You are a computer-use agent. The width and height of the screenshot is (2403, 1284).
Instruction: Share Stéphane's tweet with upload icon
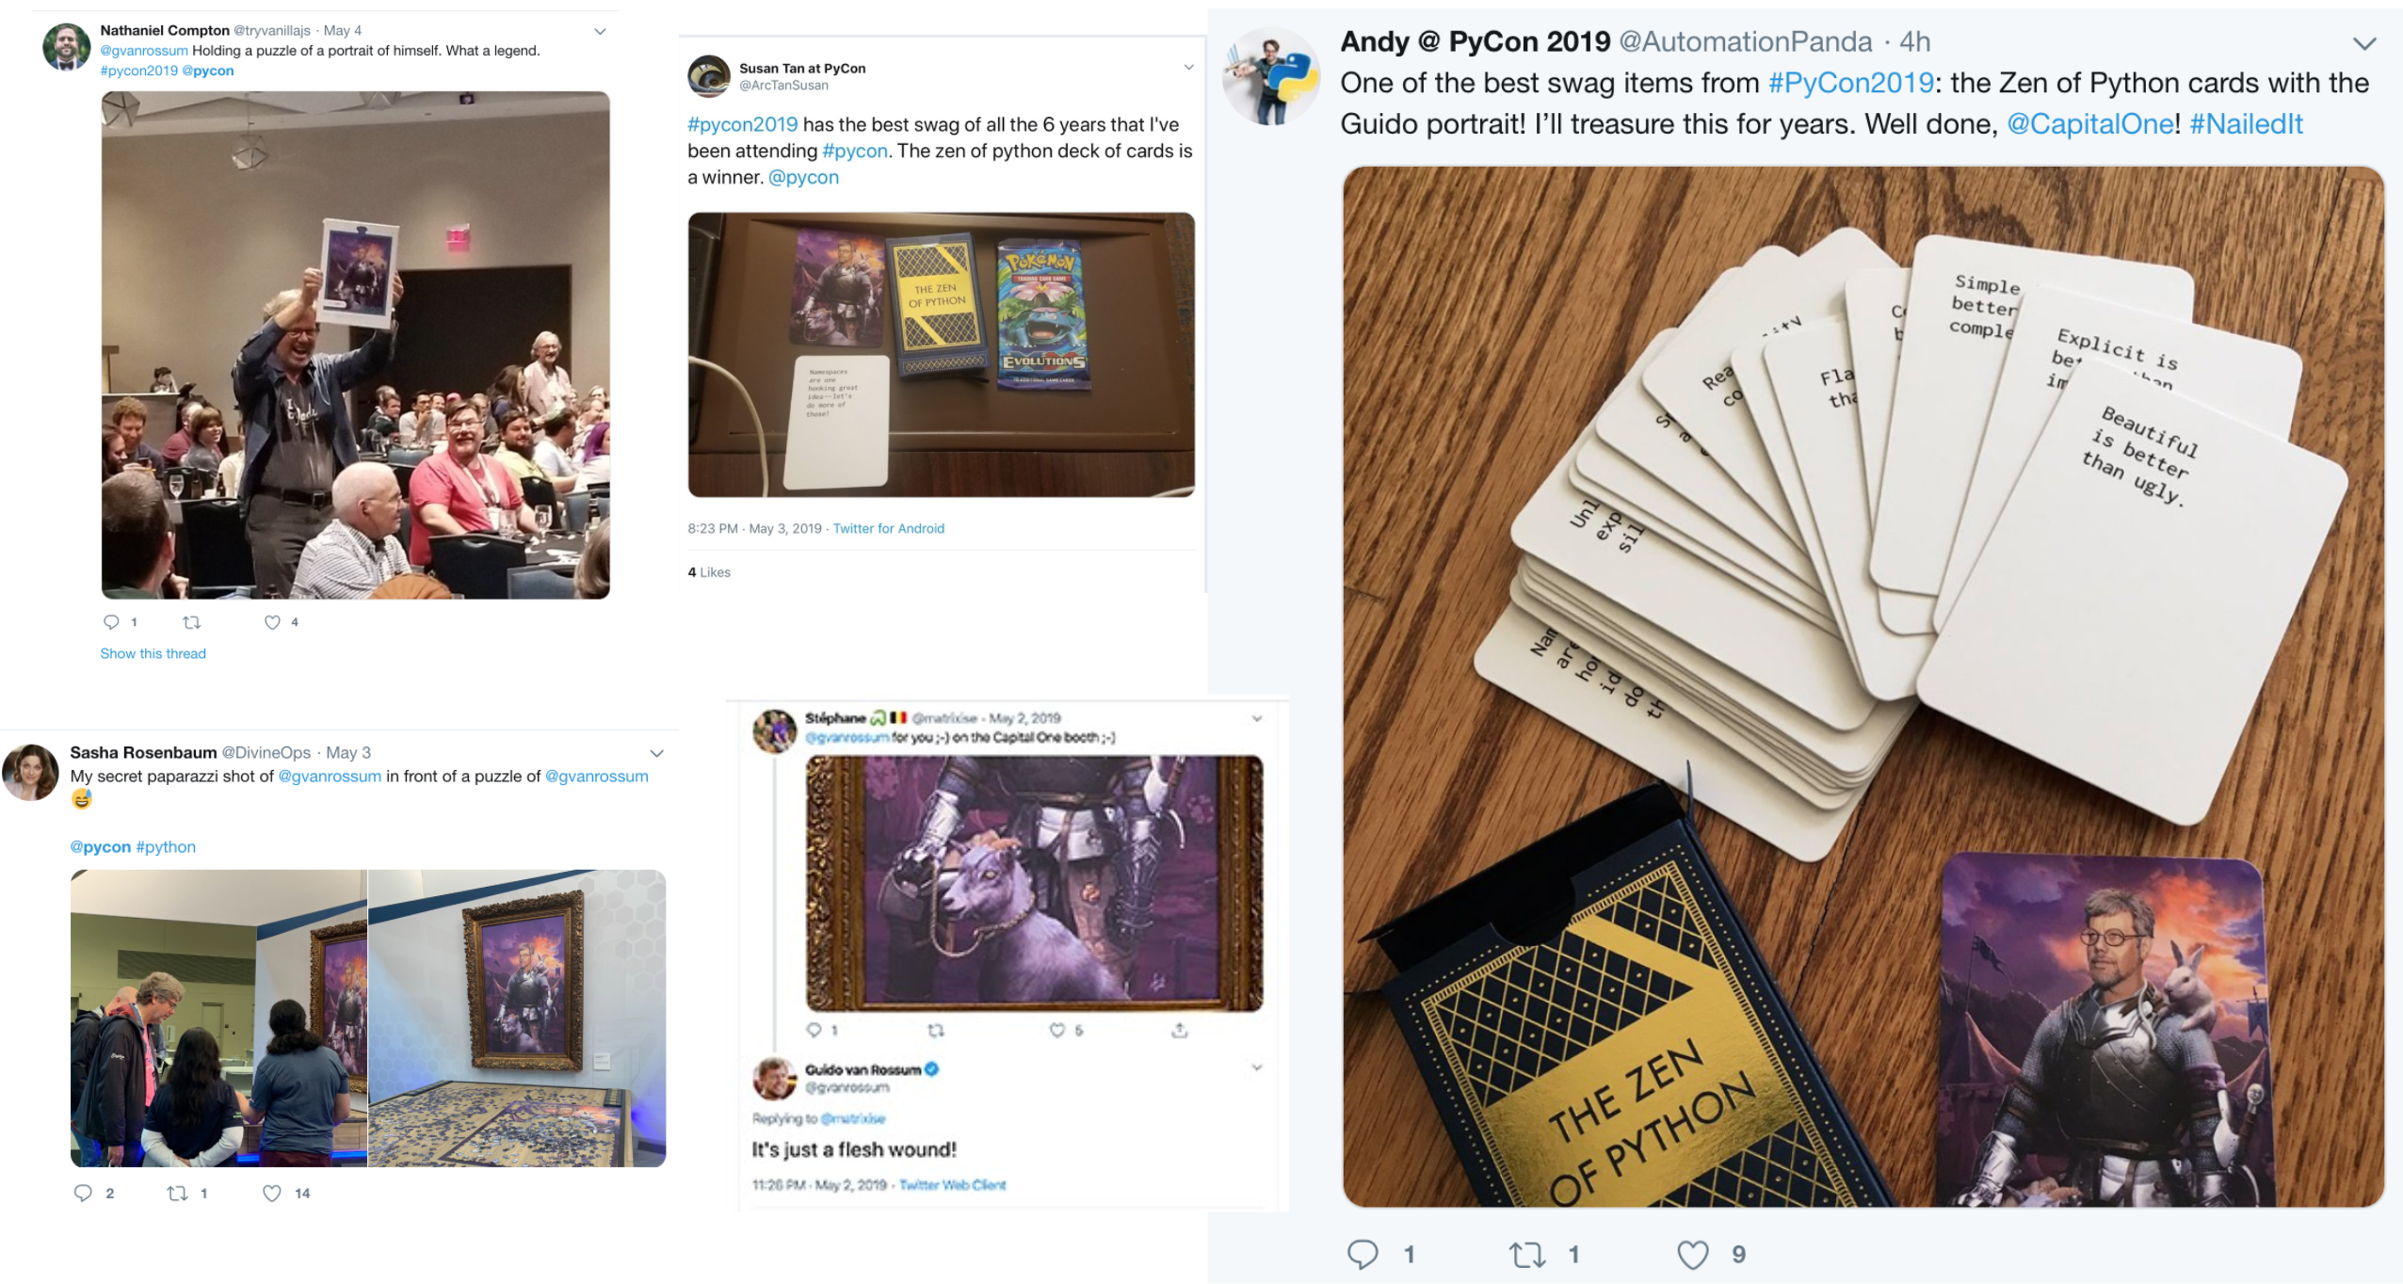[x=1179, y=1030]
